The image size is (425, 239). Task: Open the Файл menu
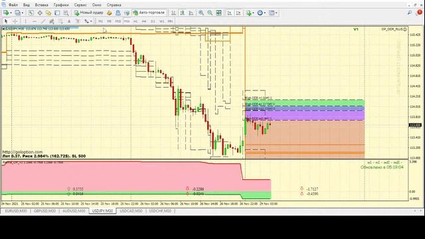tap(13, 5)
